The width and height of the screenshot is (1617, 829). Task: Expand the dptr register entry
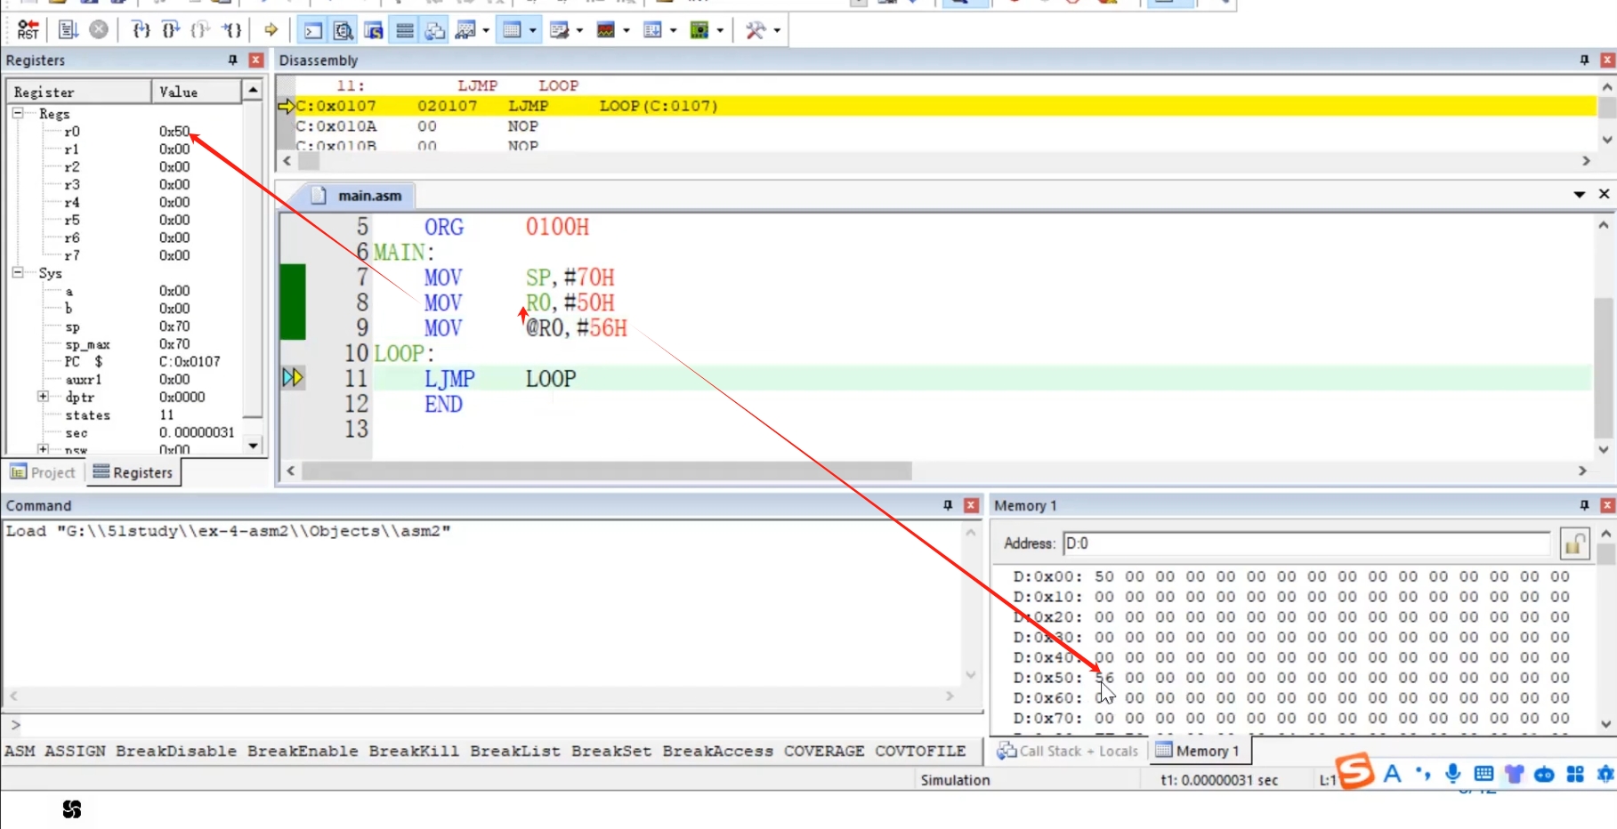pyautogui.click(x=43, y=396)
